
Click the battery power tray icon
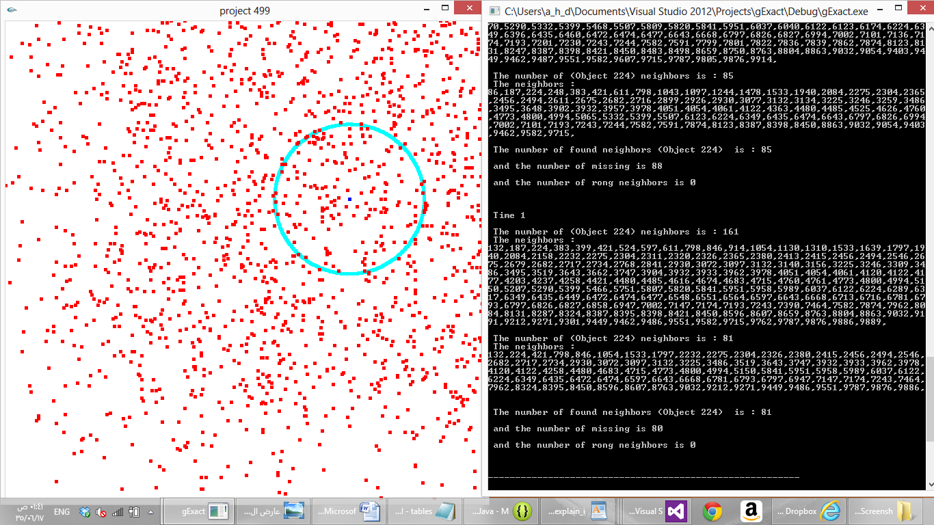coord(134,511)
